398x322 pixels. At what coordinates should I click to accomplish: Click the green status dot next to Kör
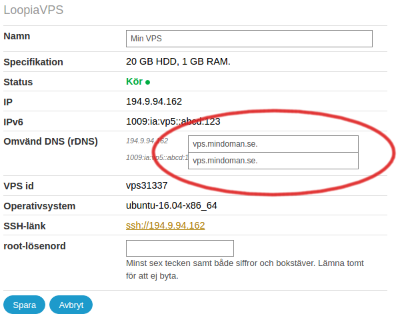pos(148,82)
